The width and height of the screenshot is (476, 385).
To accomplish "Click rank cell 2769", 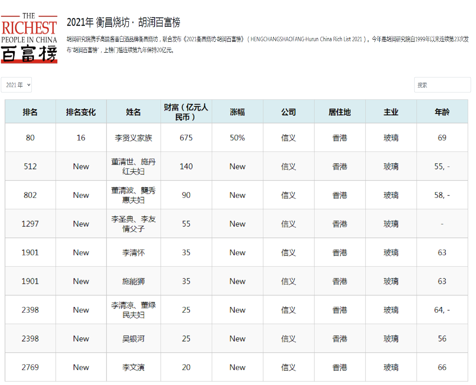I will 30,367.
